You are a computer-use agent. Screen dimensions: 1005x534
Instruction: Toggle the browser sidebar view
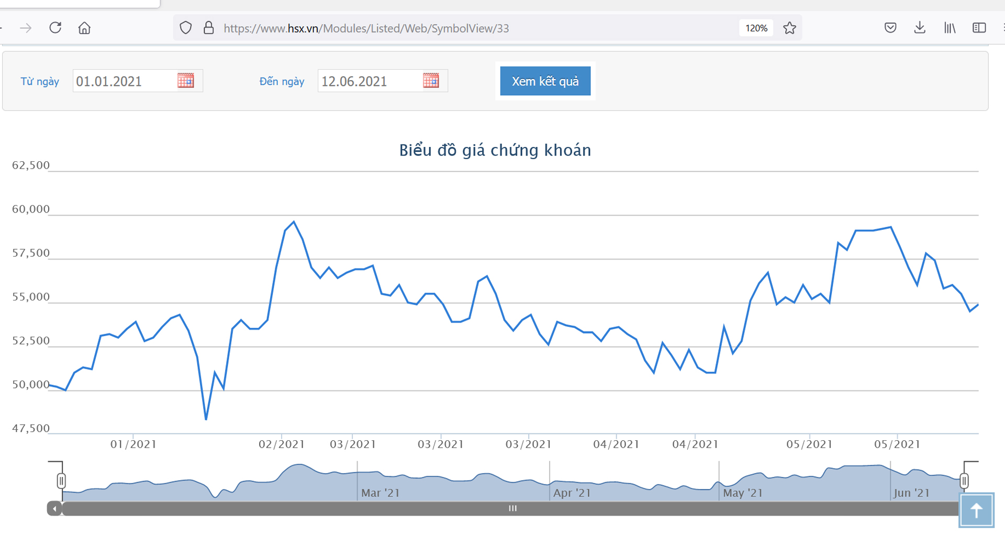(x=979, y=28)
